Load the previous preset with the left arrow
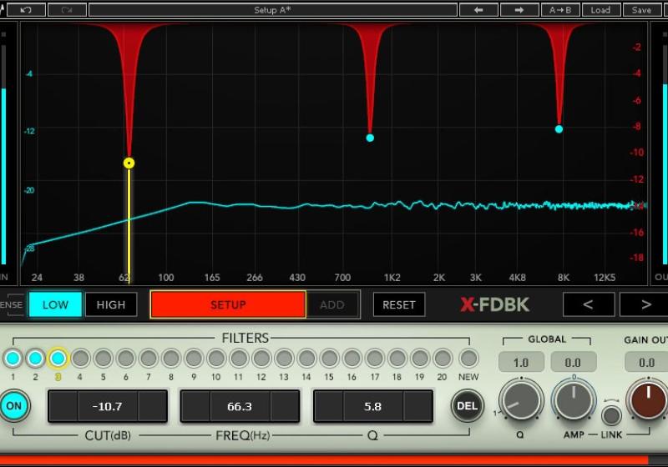Image resolution: width=668 pixels, height=467 pixels. point(478,10)
